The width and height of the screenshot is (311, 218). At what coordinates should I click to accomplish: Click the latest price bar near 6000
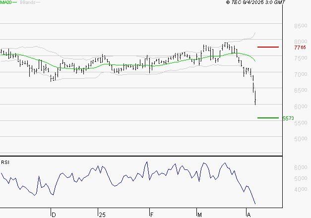(255, 99)
